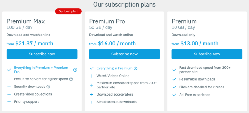Viewport: 249px width, 113px height.
Task: Click help icon after Everything in Premium
Action: [x=135, y=68]
